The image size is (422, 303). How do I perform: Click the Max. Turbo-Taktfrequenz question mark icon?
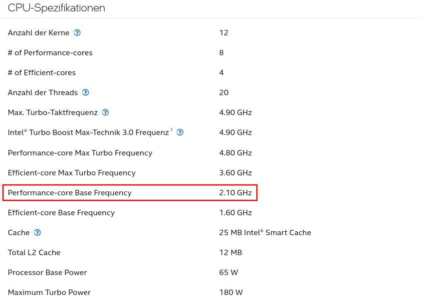coord(105,113)
